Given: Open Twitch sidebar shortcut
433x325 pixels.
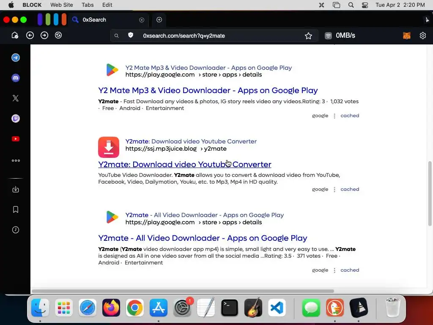Looking at the screenshot, I should coord(16,118).
